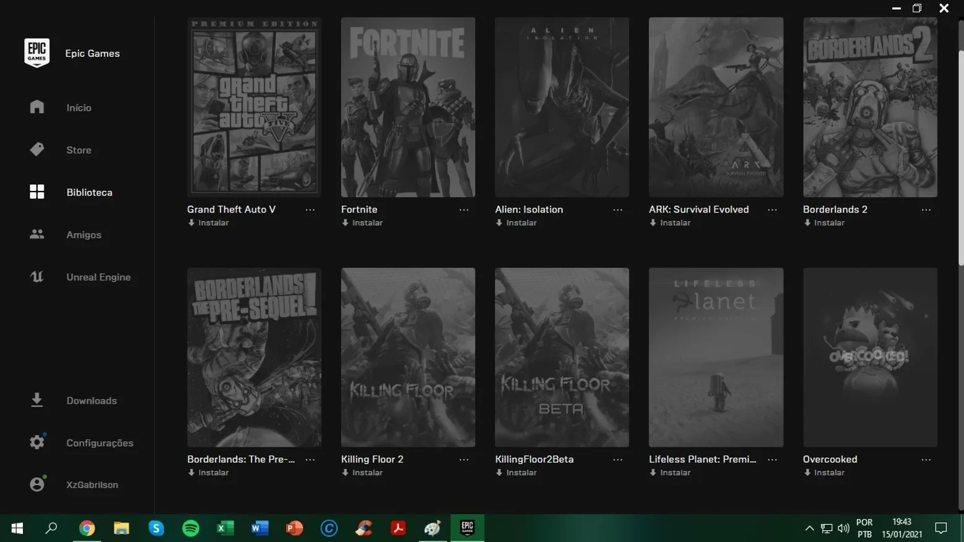This screenshot has width=964, height=542.
Task: Click Instalar under KillingFloor2Beta
Action: 516,472
